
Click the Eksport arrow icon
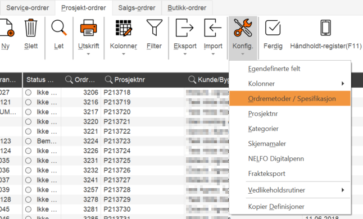point(184,28)
